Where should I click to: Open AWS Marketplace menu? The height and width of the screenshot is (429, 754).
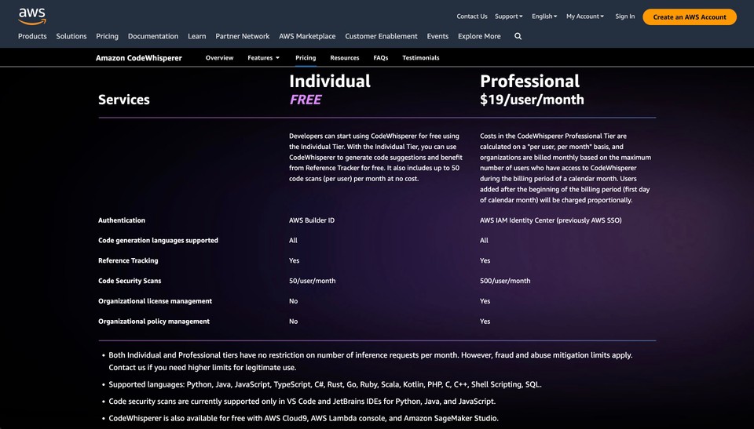coord(307,36)
